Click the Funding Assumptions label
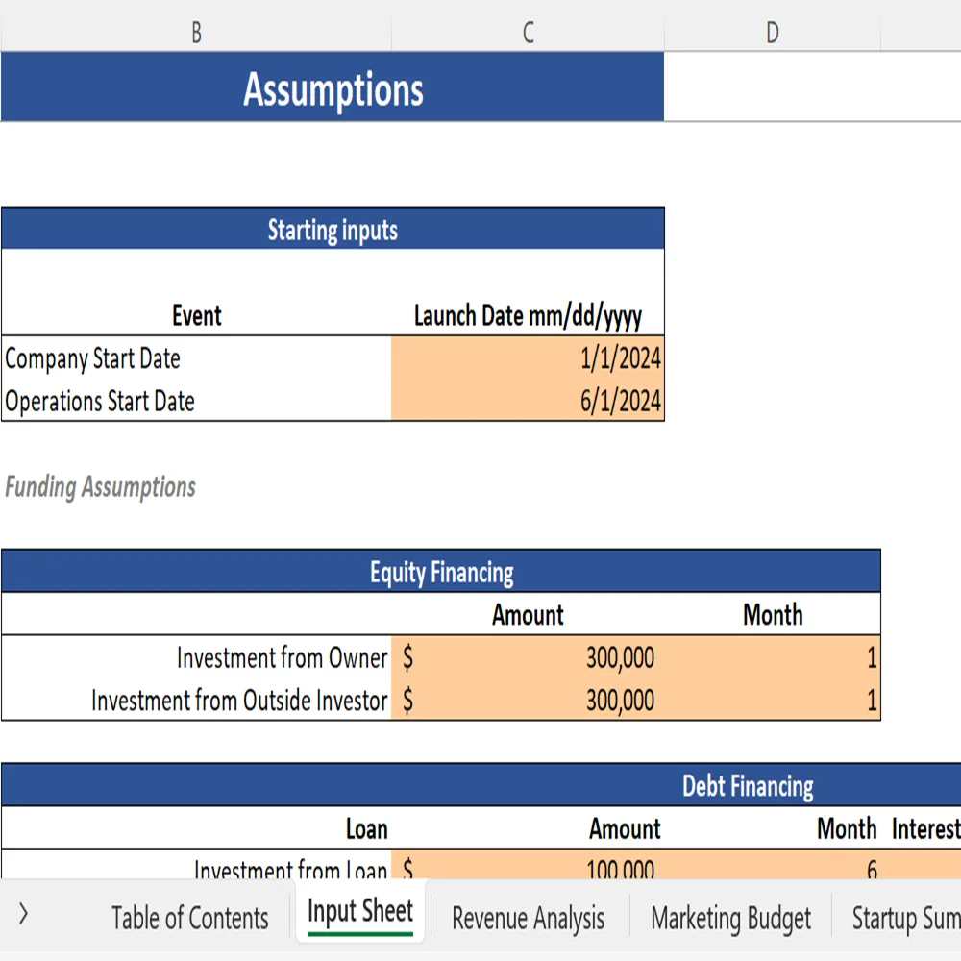The width and height of the screenshot is (961, 961). point(100,486)
